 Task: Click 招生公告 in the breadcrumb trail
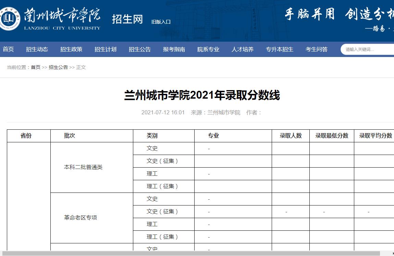58,67
